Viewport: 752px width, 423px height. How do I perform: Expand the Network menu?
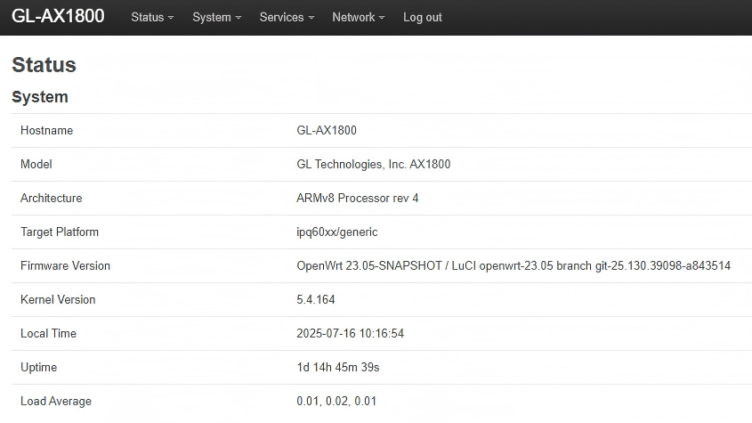coord(359,17)
